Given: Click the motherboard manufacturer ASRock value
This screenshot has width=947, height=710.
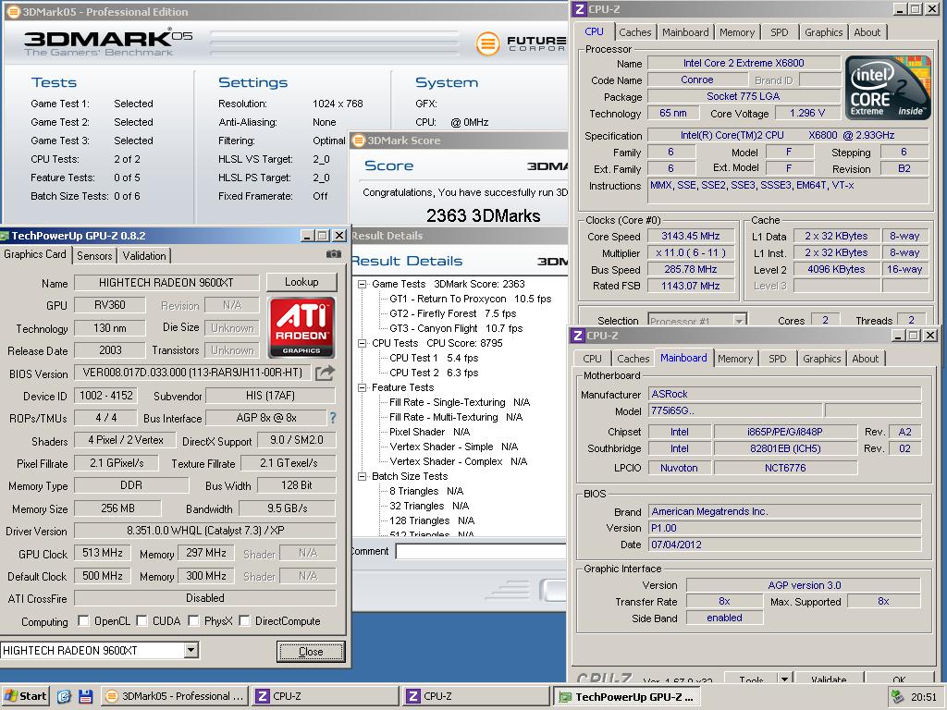Looking at the screenshot, I should click(784, 394).
